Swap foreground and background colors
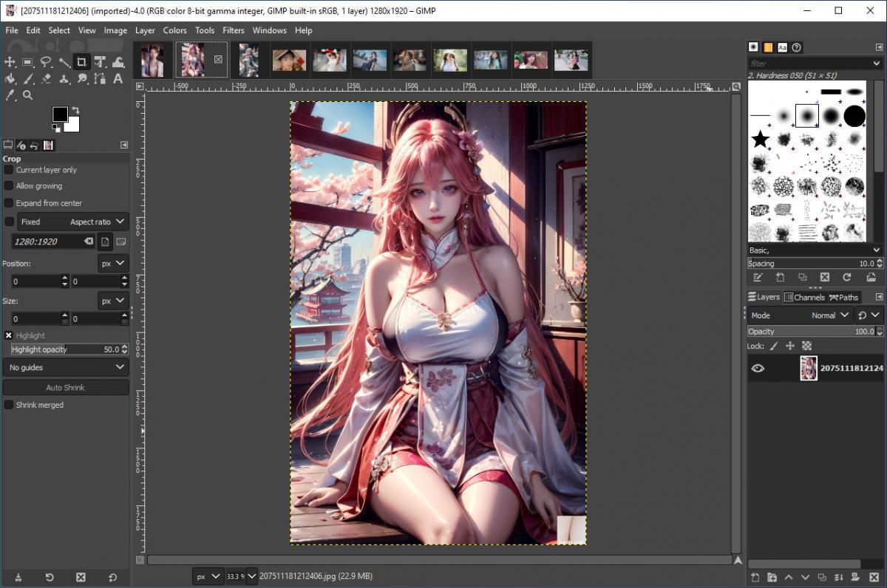The height and width of the screenshot is (588, 887). pos(75,111)
